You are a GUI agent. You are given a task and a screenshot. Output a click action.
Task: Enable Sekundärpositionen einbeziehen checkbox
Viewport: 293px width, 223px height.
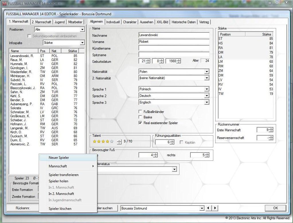29,36
